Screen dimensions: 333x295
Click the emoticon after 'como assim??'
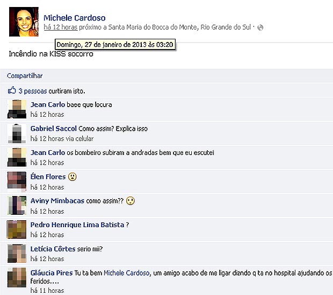(x=131, y=201)
